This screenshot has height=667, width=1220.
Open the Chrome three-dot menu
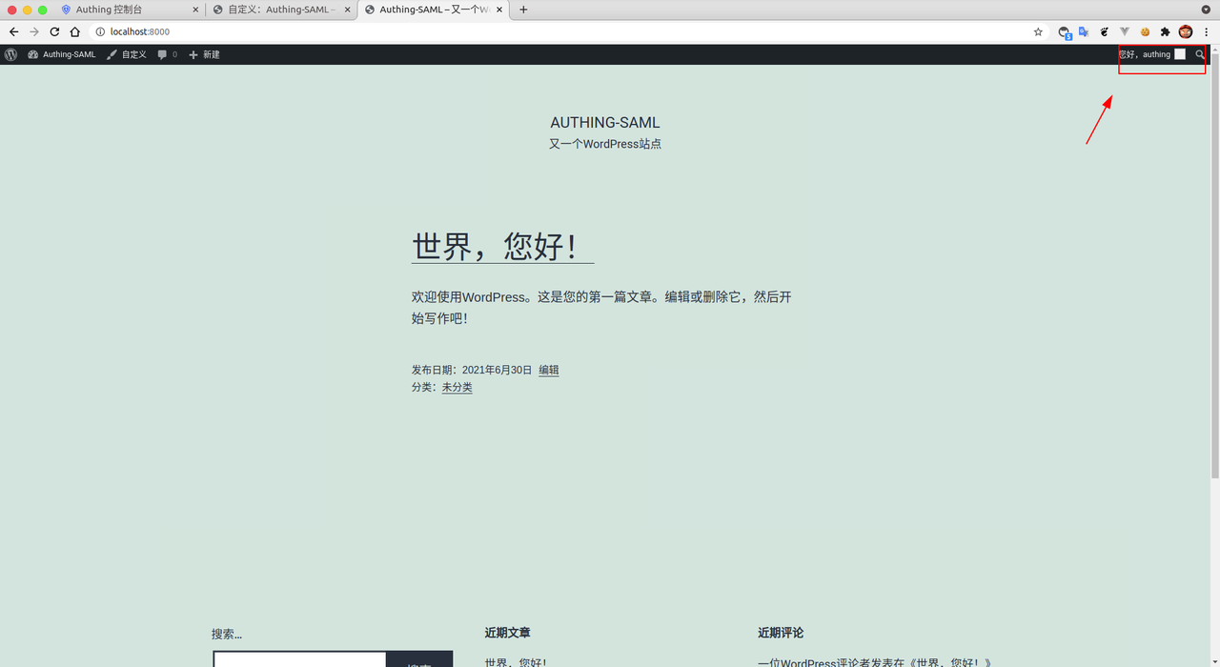click(1207, 31)
